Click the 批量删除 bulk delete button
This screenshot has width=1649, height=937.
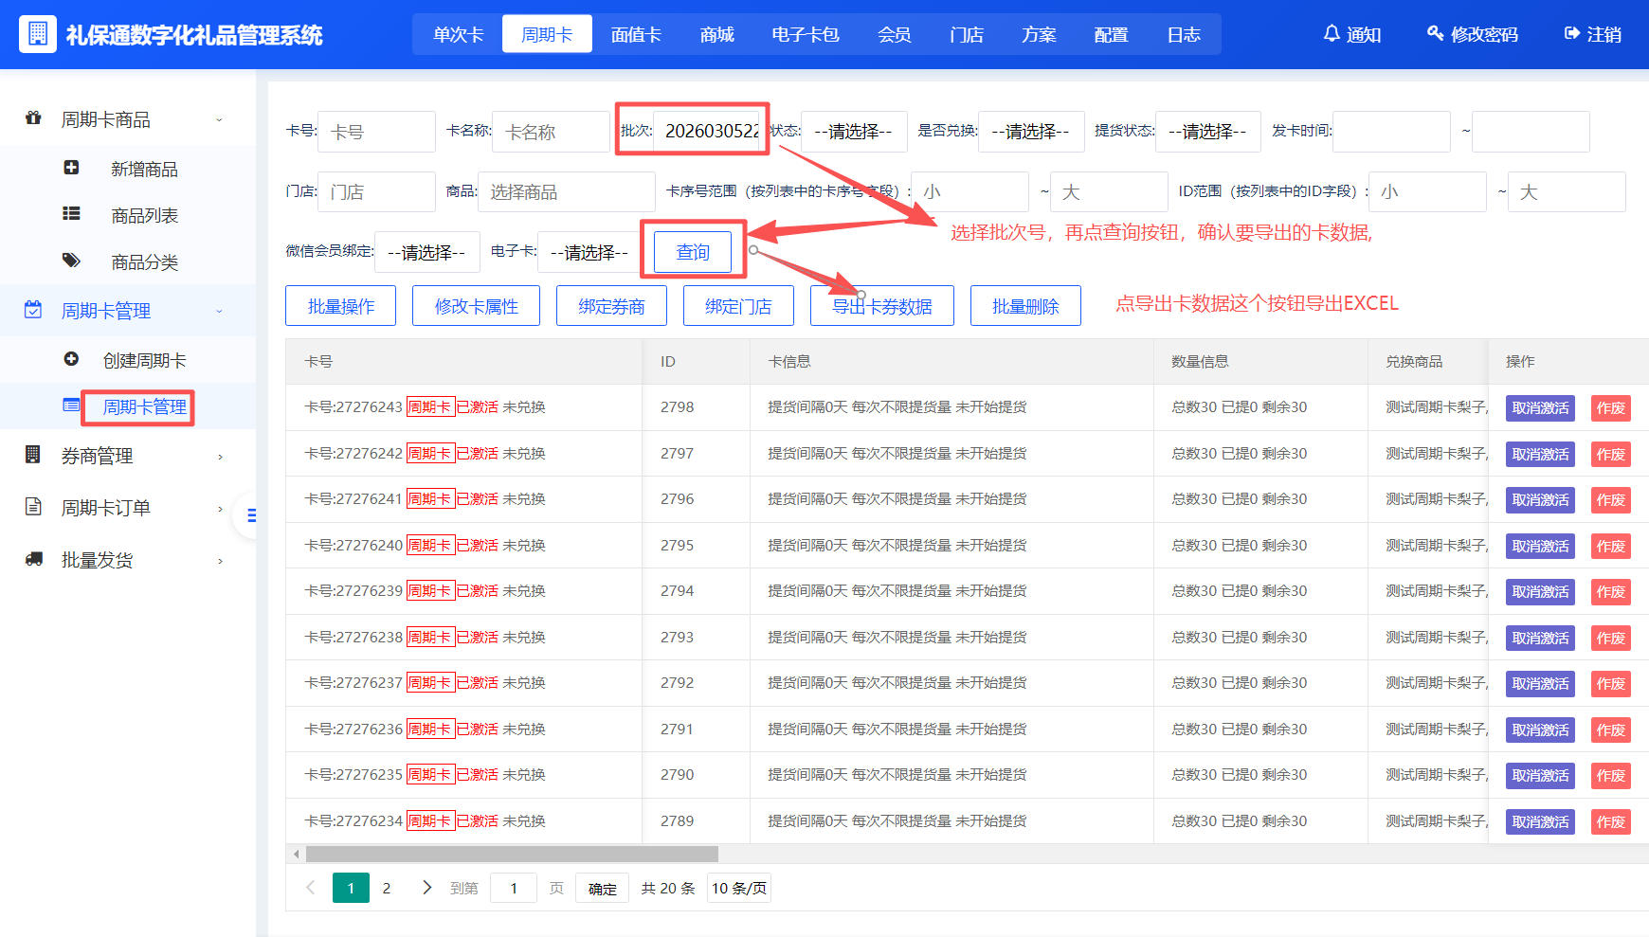1025,305
